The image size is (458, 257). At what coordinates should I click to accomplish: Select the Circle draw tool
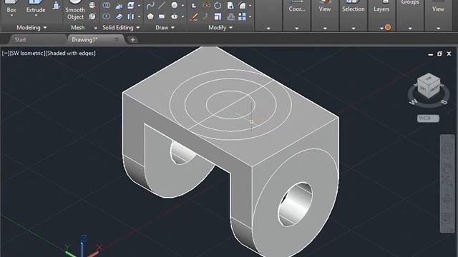(175, 5)
